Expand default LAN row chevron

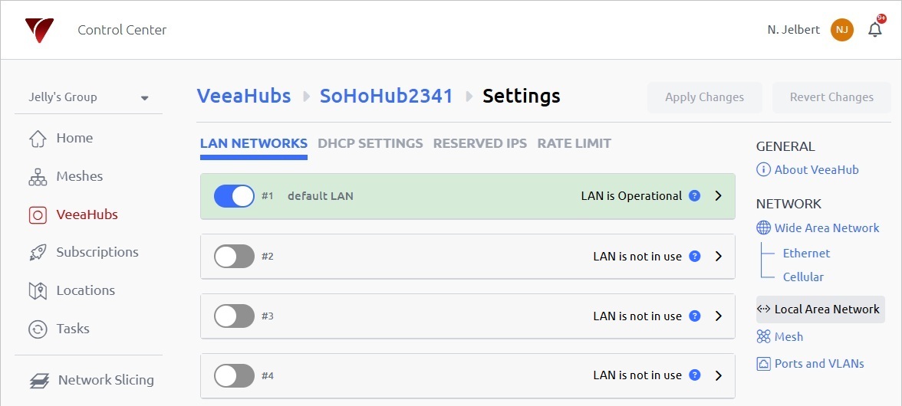point(718,196)
